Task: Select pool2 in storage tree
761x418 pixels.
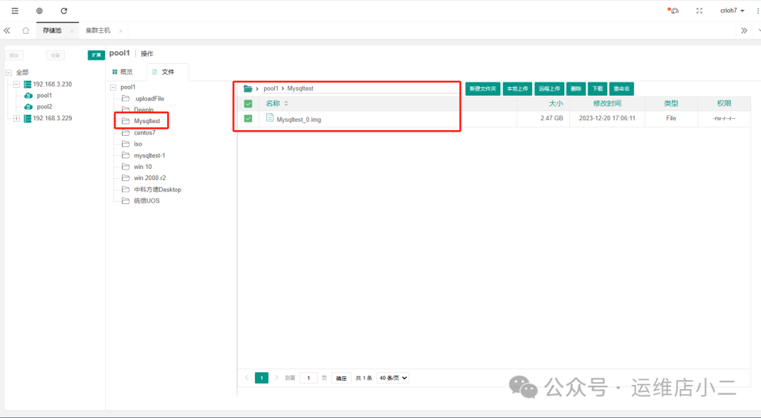Action: 44,107
